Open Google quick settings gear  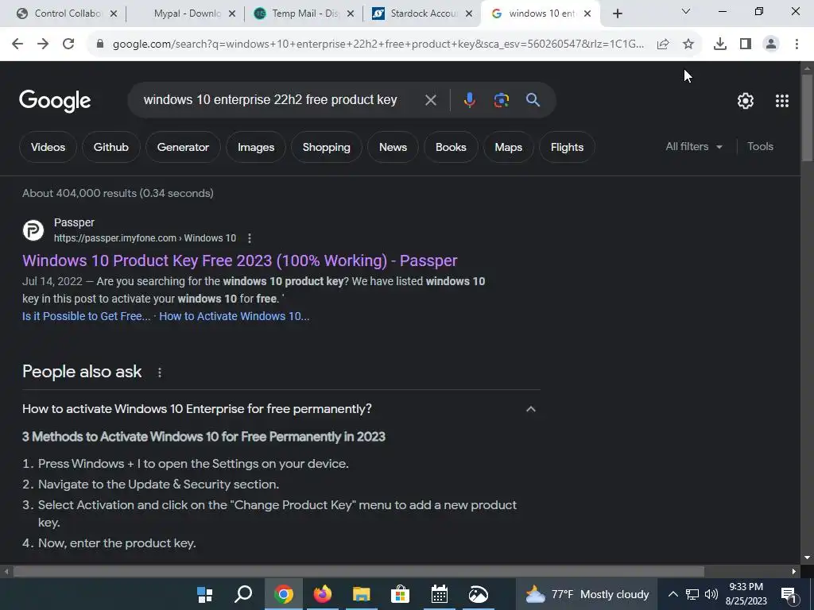(x=746, y=101)
